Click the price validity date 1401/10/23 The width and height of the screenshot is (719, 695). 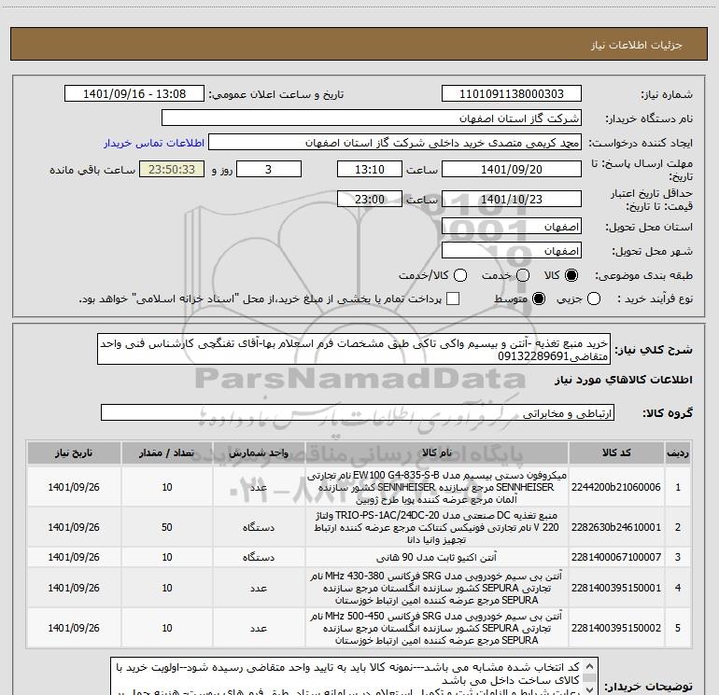tap(512, 200)
